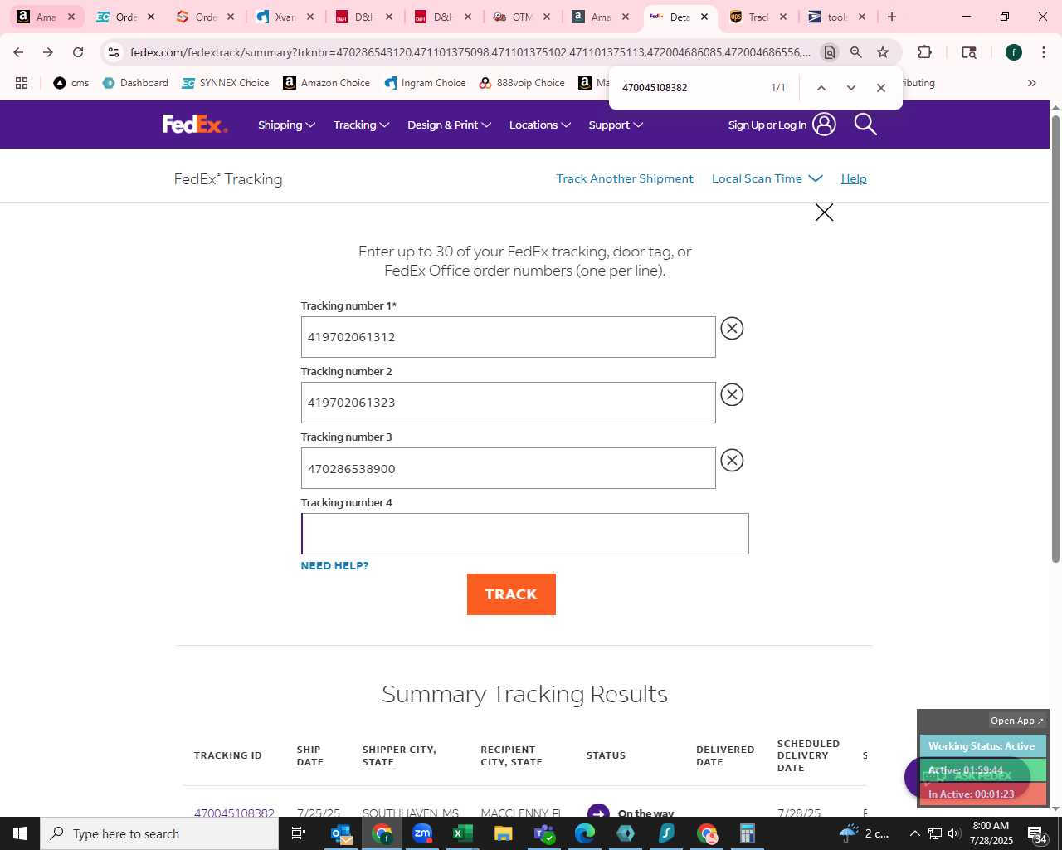Screen dimensions: 1062x850
Task: Open Chrome's three-dot menu
Action: point(1044,52)
